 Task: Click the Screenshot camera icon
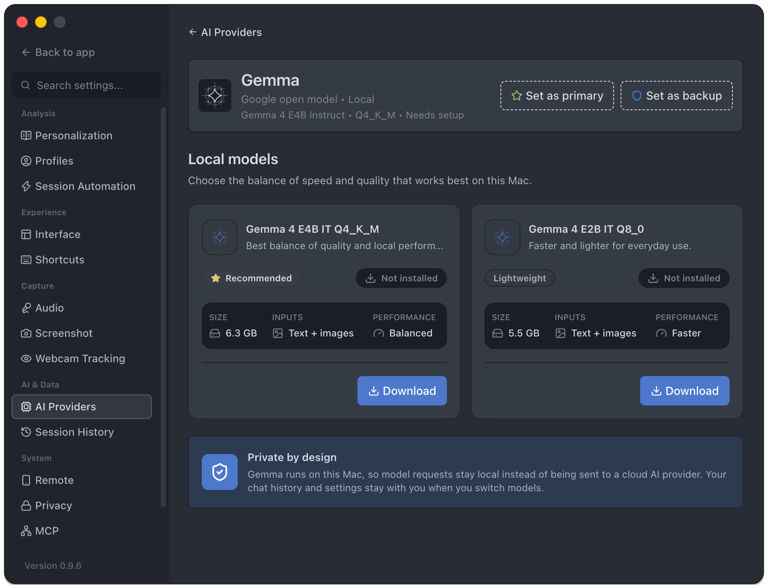(x=26, y=333)
